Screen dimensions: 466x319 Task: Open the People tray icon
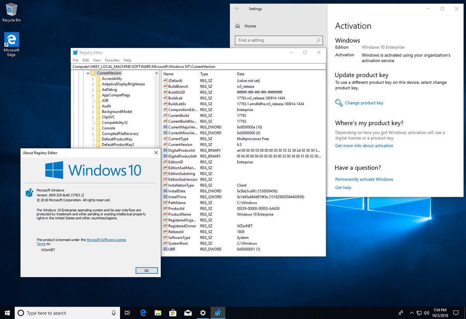(401, 313)
